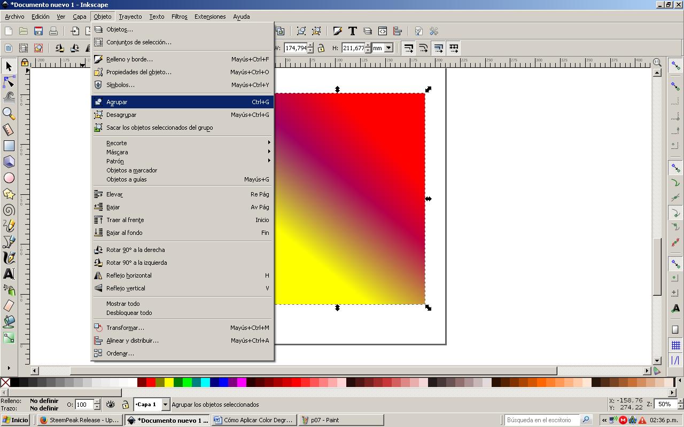Screen dimensions: 684x427
Task: Toggle page grid snapping button
Action: [675, 345]
